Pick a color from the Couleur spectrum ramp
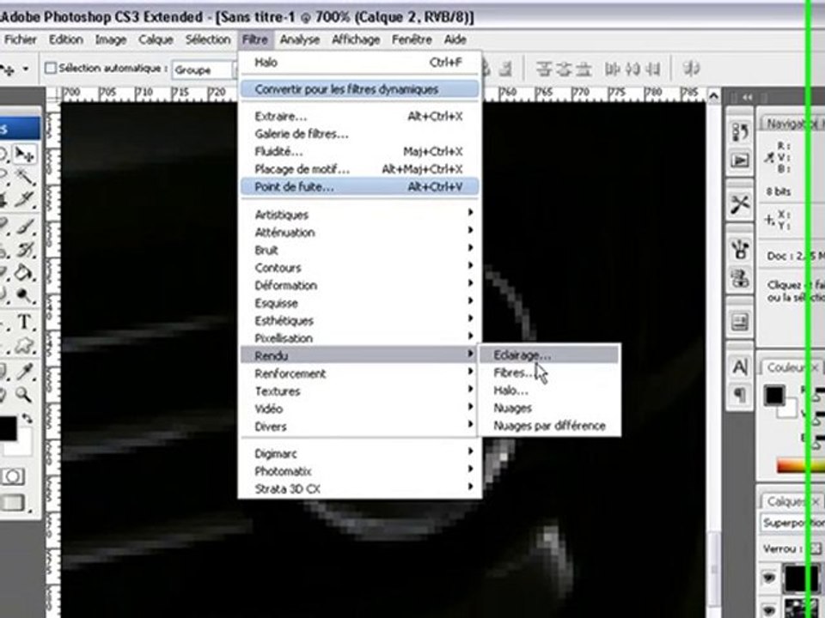Image resolution: width=825 pixels, height=618 pixels. [801, 466]
